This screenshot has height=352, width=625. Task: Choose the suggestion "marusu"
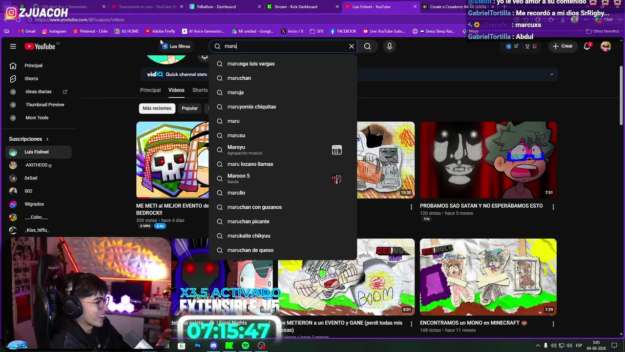coord(283,135)
